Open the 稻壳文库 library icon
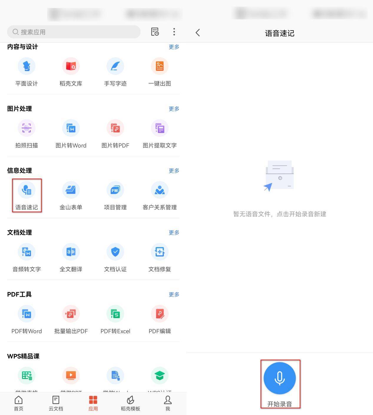373x415 pixels. click(71, 66)
